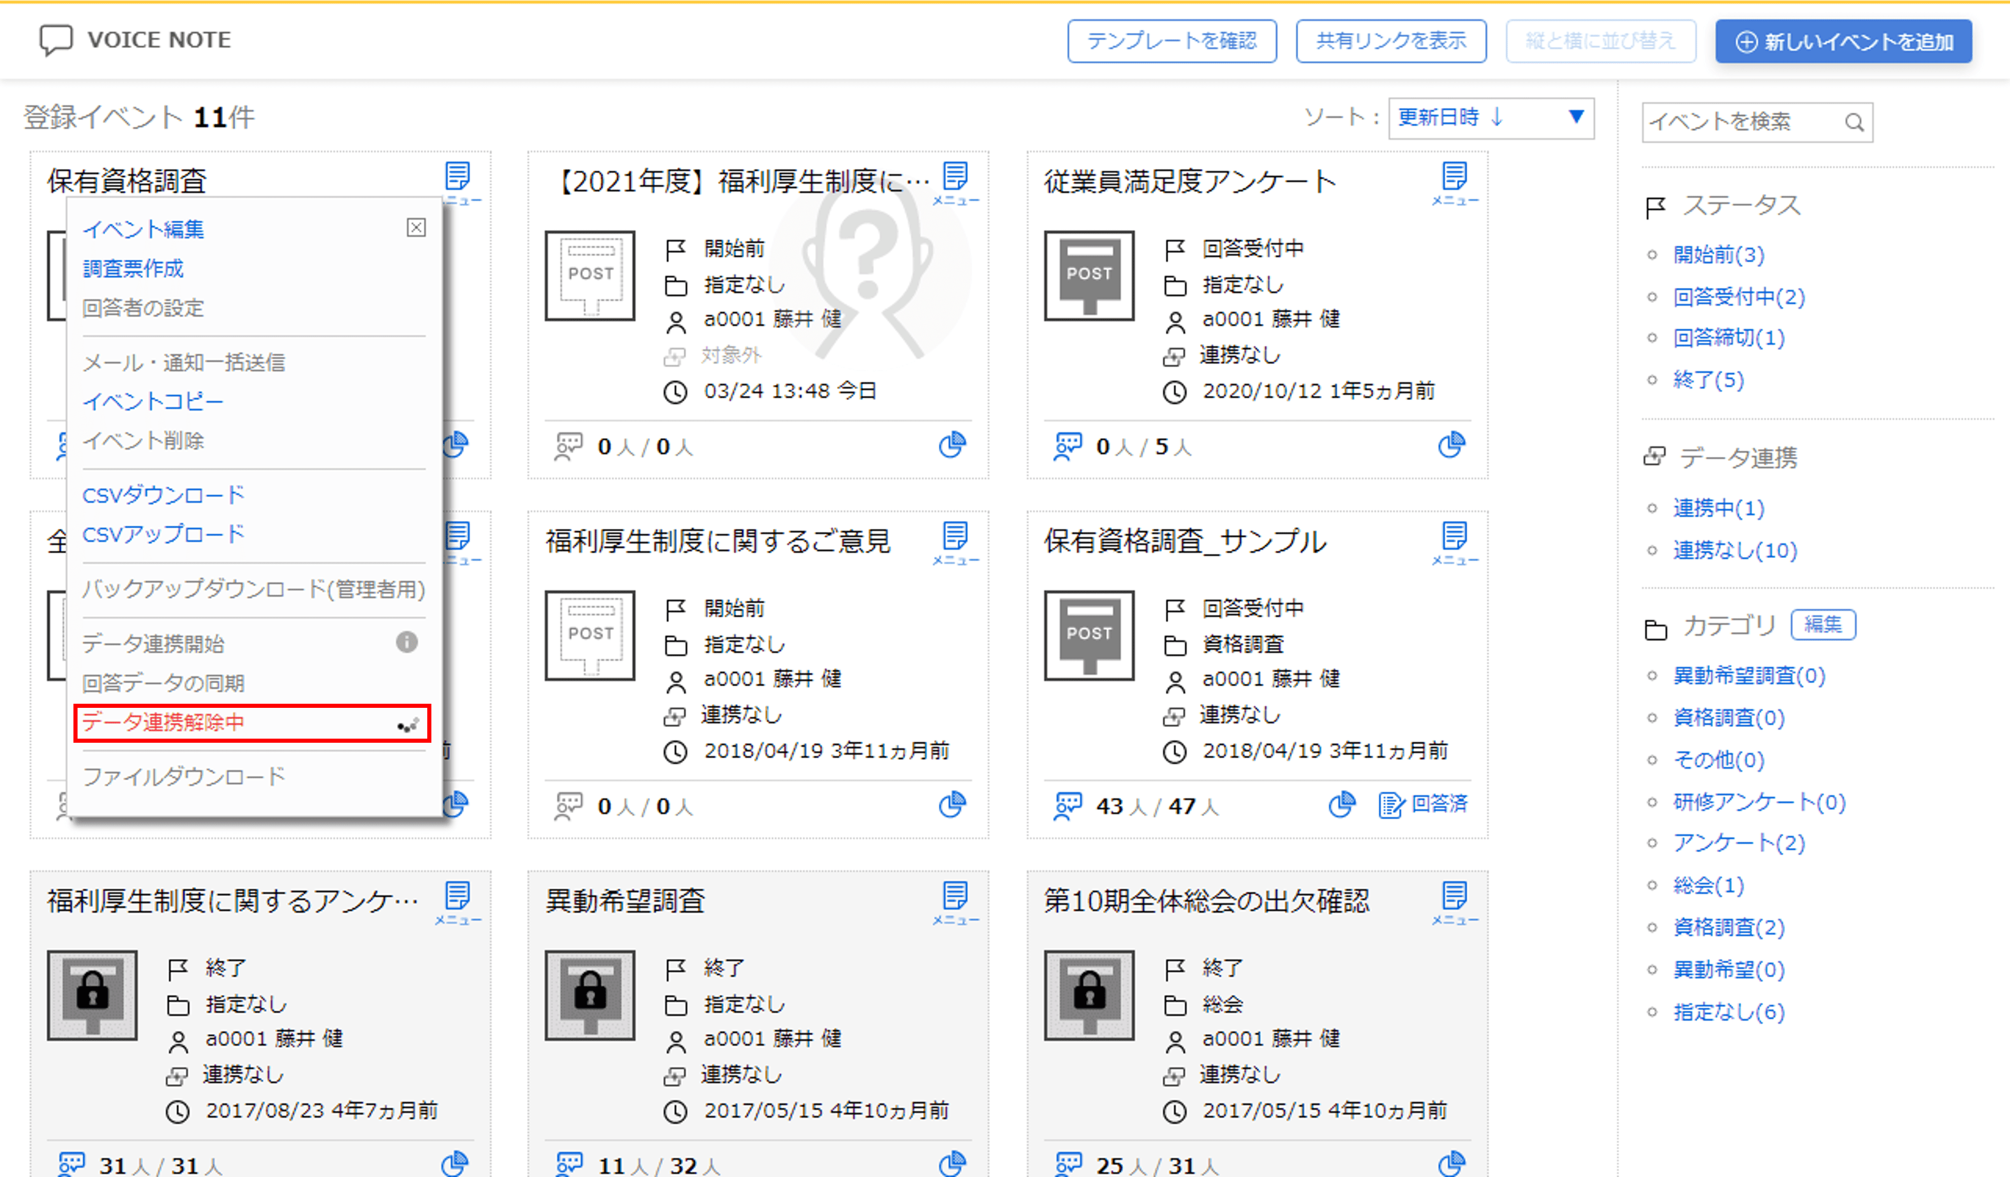Click 新しいイベントを追加 button

click(x=1843, y=42)
